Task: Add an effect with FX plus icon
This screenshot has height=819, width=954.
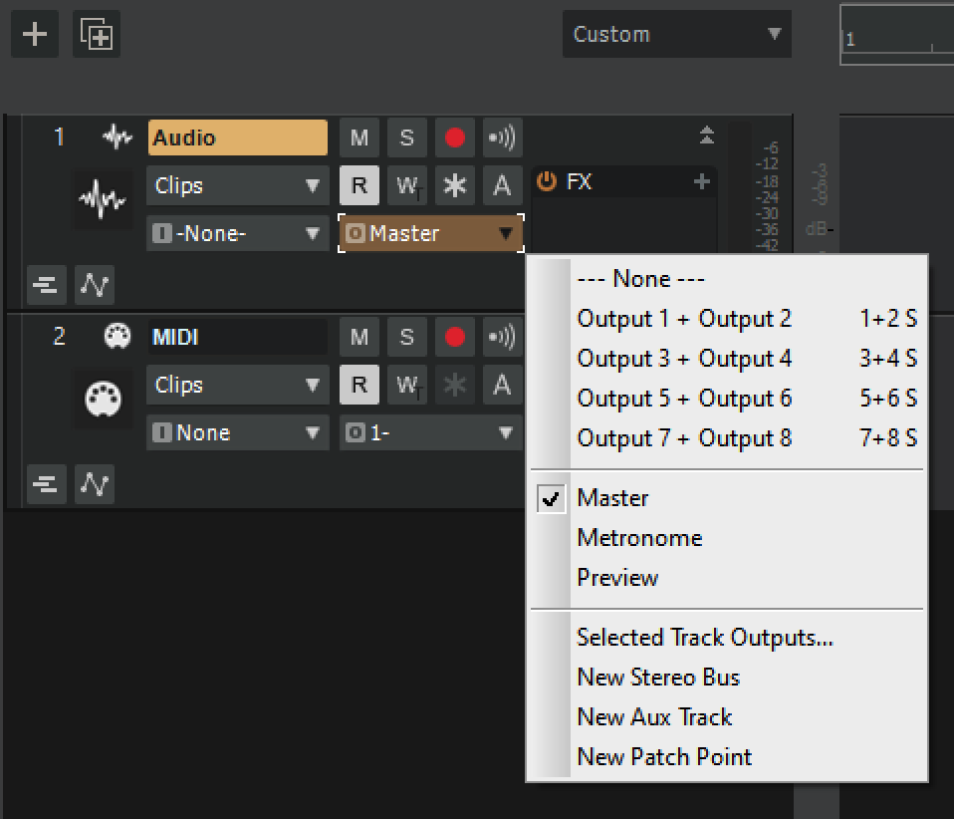Action: [701, 181]
